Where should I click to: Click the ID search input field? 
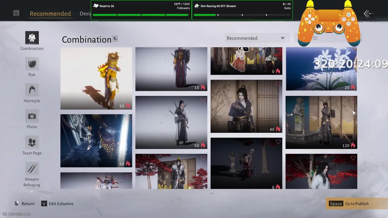[x=328, y=38]
